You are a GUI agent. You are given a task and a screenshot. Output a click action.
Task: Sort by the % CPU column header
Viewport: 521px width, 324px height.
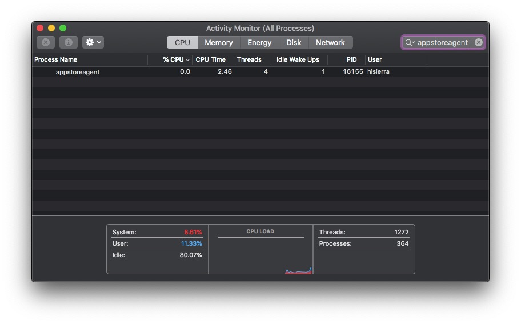point(170,59)
